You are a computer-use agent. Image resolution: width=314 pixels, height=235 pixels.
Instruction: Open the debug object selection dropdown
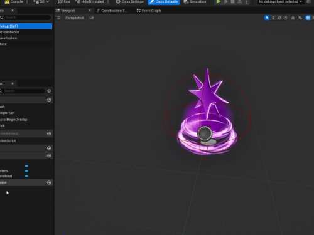tap(281, 2)
